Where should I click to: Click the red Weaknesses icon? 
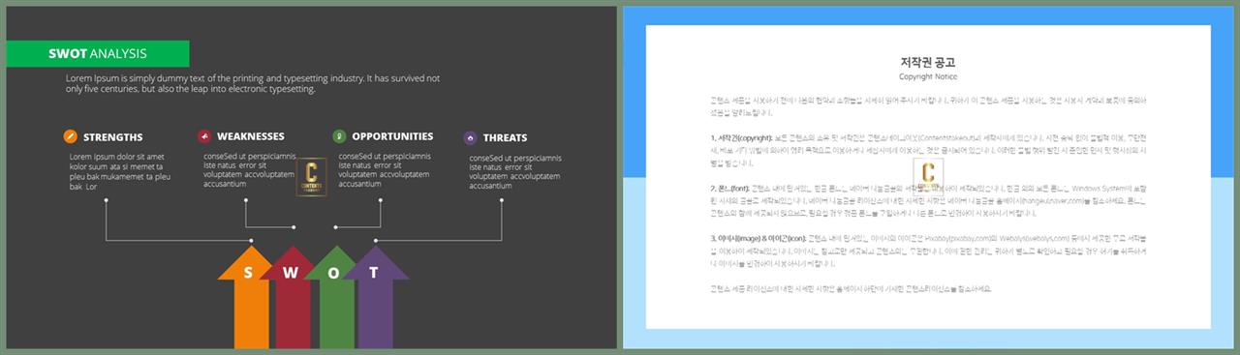pyautogui.click(x=204, y=136)
